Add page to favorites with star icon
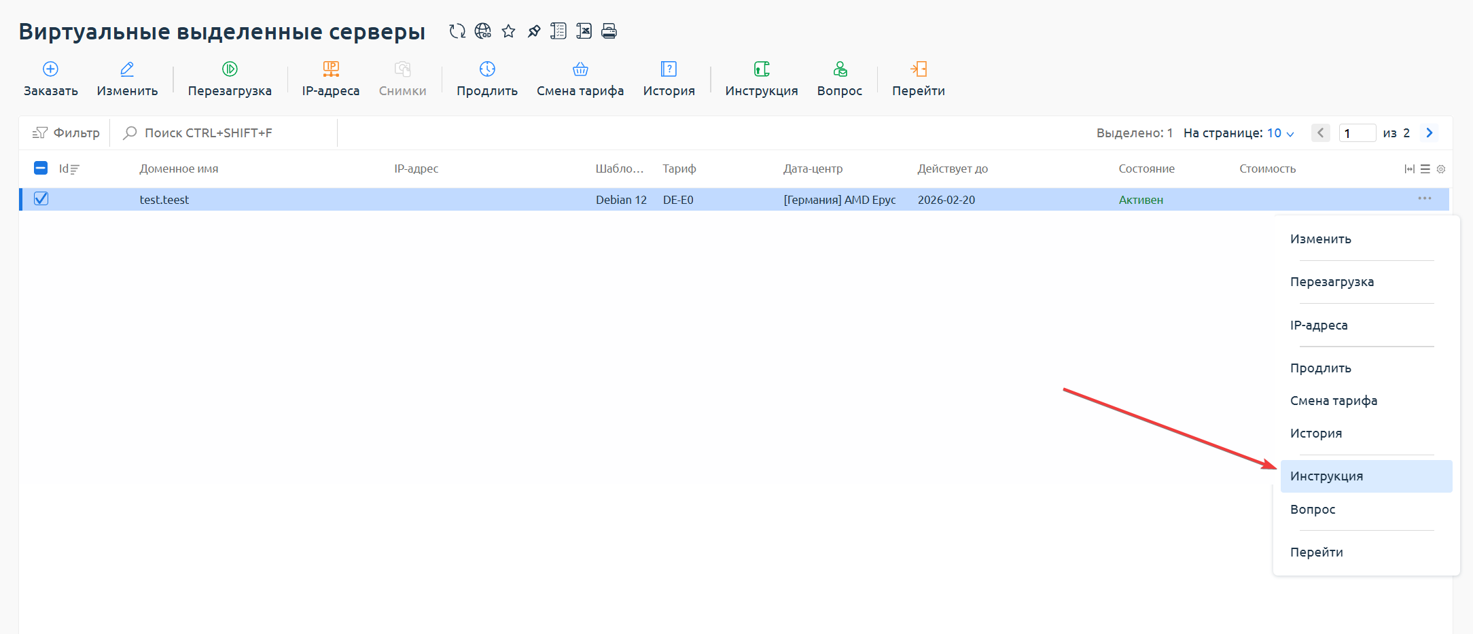This screenshot has width=1473, height=634. [x=508, y=31]
